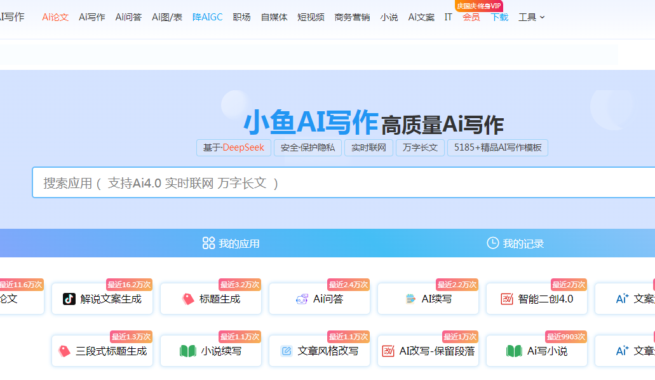Focus the 搜索应用 search box
655x380 pixels.
(343, 182)
